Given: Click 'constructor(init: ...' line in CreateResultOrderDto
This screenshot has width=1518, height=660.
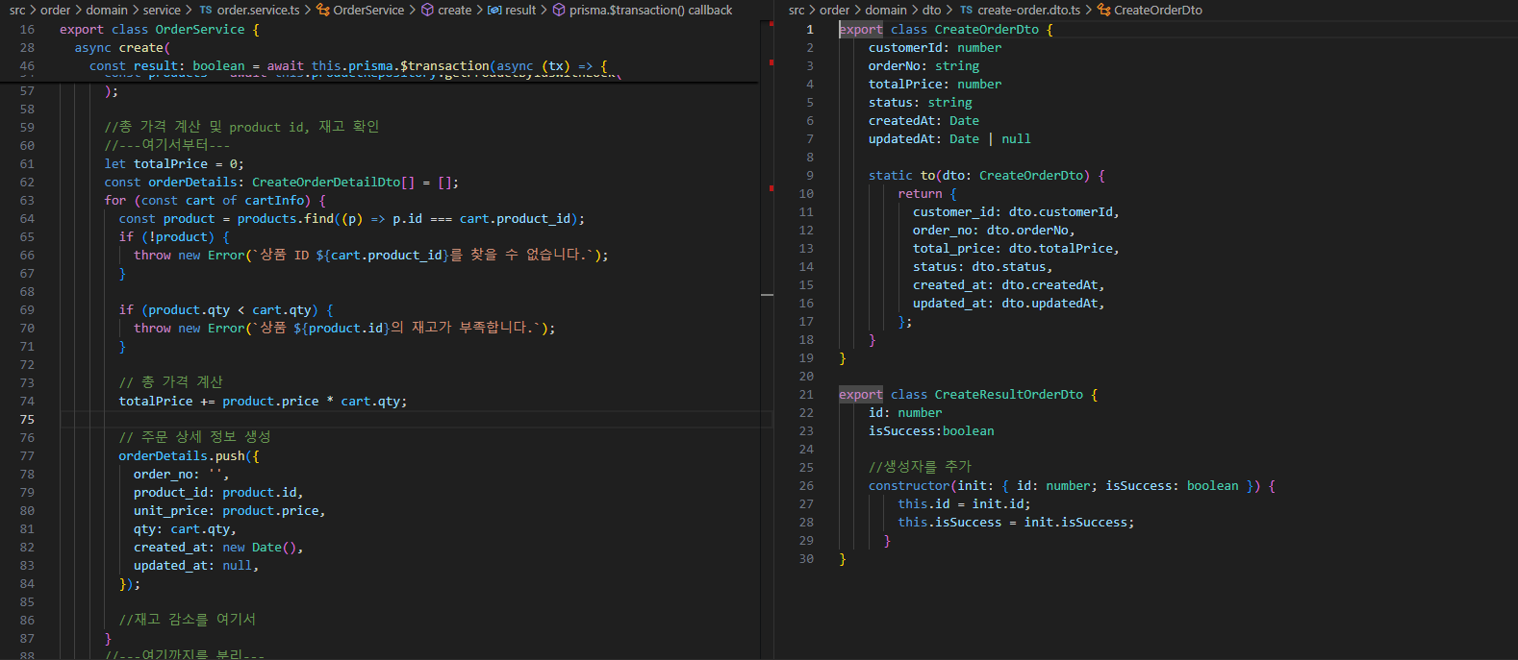Looking at the screenshot, I should (1072, 486).
